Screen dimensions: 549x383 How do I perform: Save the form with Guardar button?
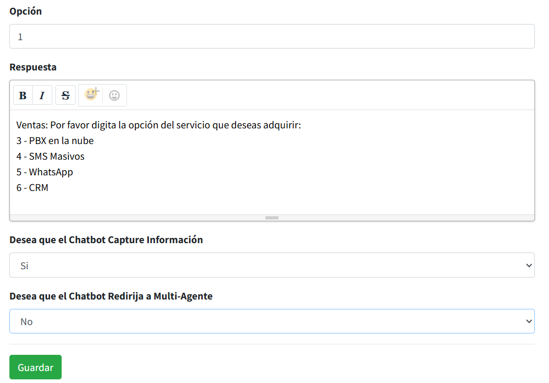[x=36, y=367]
